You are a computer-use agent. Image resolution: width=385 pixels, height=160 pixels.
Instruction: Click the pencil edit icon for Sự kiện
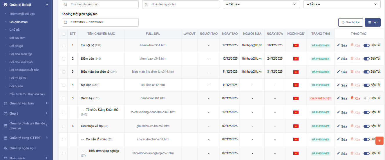[338, 85]
